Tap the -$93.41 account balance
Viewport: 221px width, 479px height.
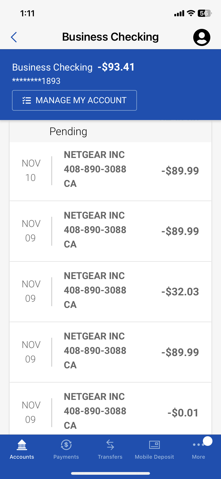pyautogui.click(x=116, y=67)
